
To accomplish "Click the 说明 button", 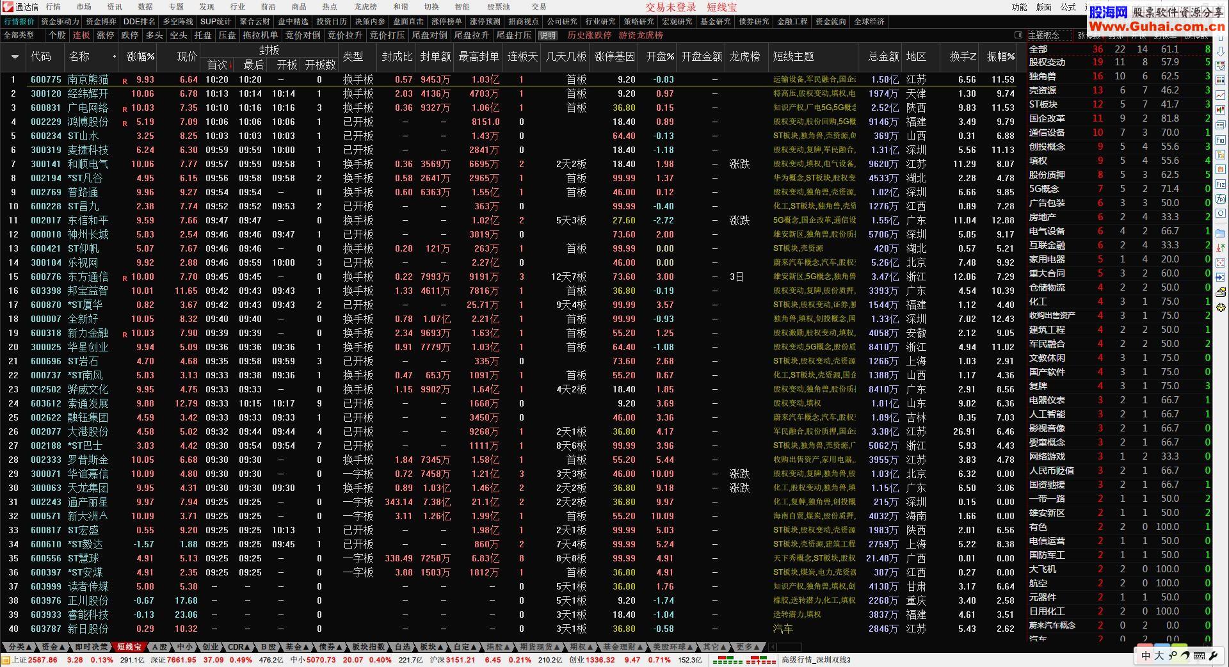I will 548,35.
